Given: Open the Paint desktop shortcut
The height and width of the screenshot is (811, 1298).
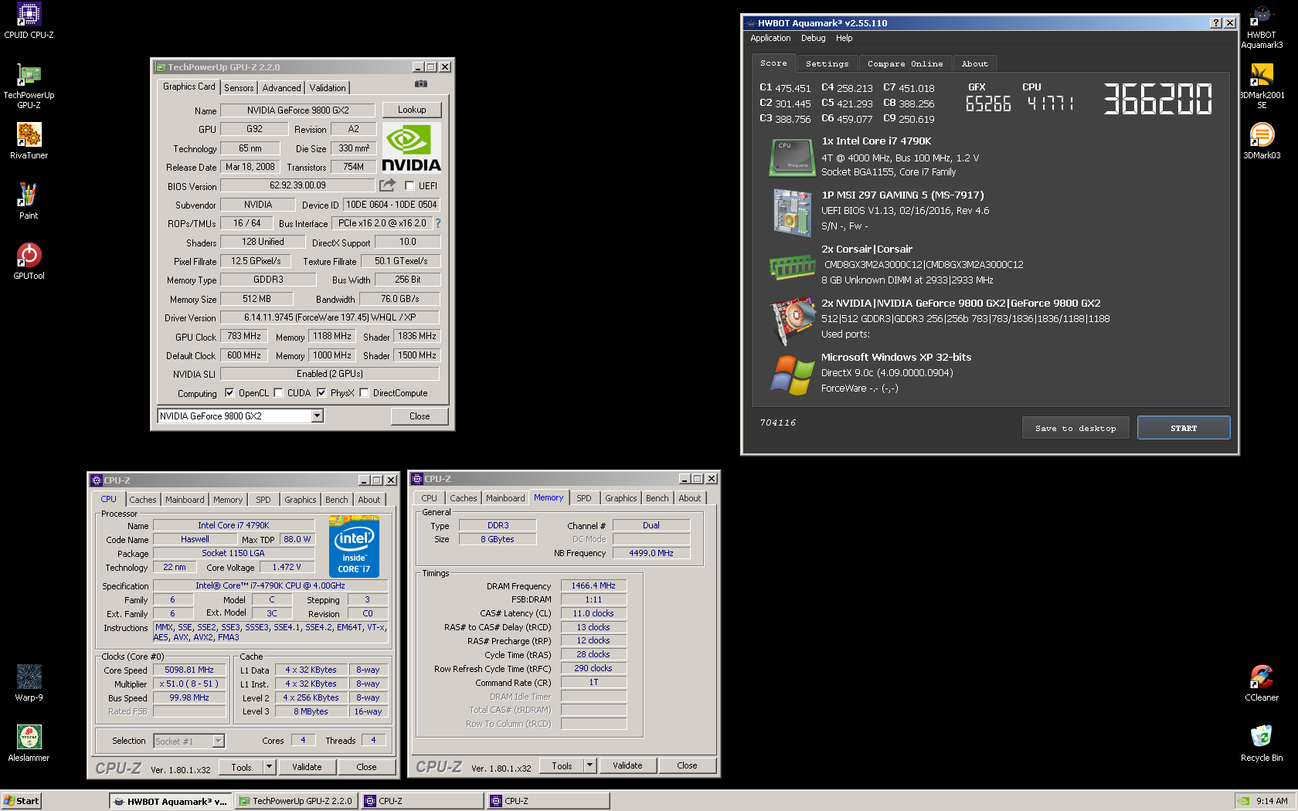Looking at the screenshot, I should (29, 202).
